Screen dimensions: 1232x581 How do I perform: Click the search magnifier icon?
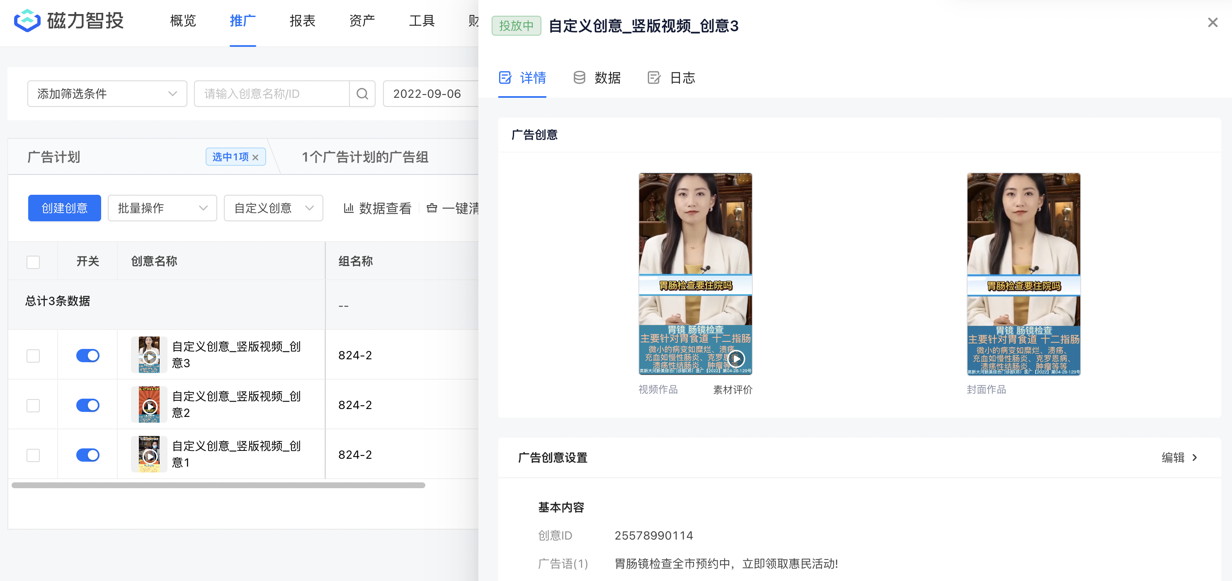click(362, 94)
